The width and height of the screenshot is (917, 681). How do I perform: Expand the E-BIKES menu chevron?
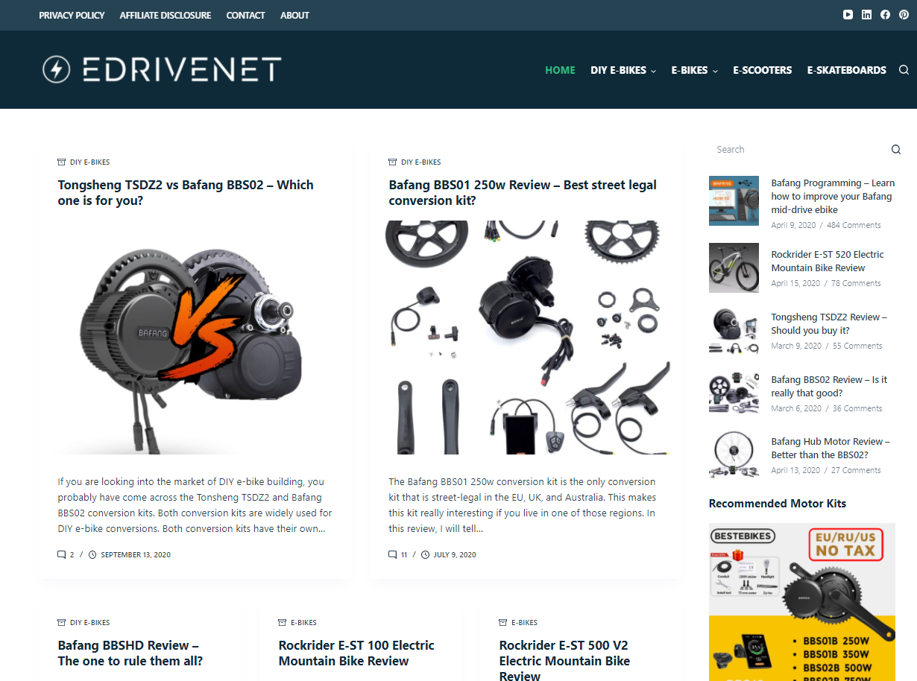(715, 71)
